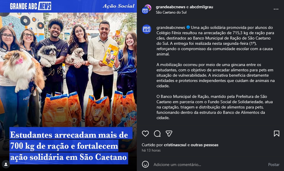The height and width of the screenshot is (171, 284).
Task: Click the post photo of students with dogs
Action: point(68,85)
